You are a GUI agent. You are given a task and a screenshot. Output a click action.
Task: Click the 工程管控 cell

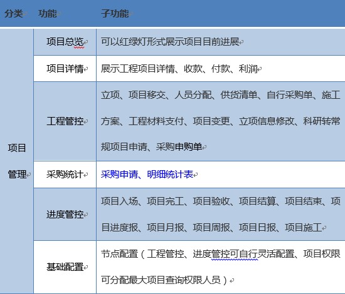tap(65, 121)
